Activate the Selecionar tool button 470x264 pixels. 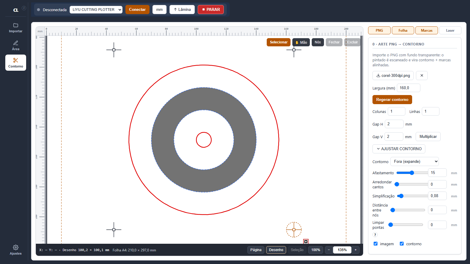(x=278, y=42)
